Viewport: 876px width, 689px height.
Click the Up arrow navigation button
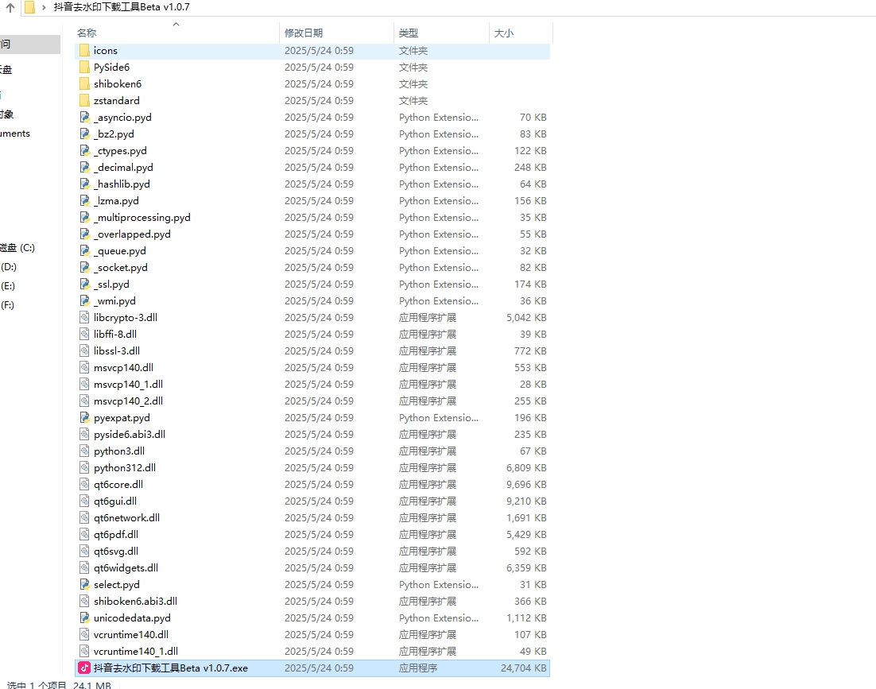click(10, 7)
